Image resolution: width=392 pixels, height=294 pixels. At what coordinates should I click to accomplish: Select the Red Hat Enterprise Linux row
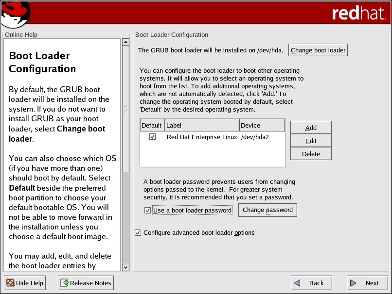[202, 137]
